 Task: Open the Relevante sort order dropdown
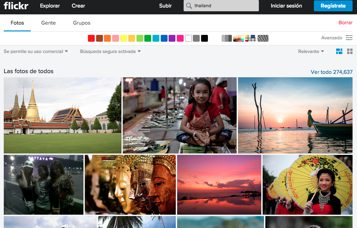310,51
